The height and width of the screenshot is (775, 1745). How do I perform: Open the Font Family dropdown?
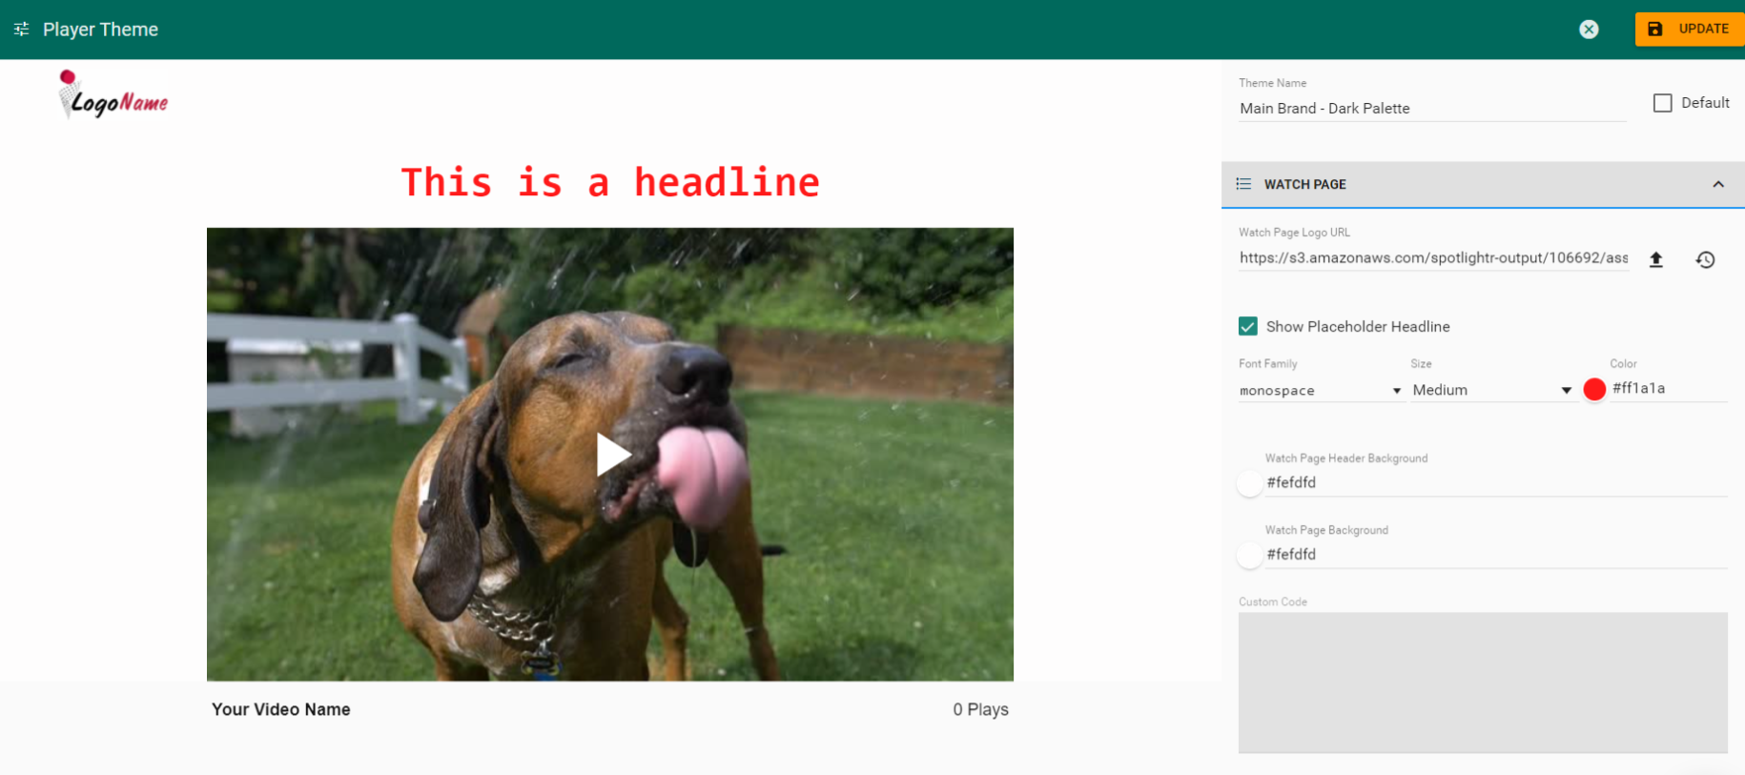1321,390
